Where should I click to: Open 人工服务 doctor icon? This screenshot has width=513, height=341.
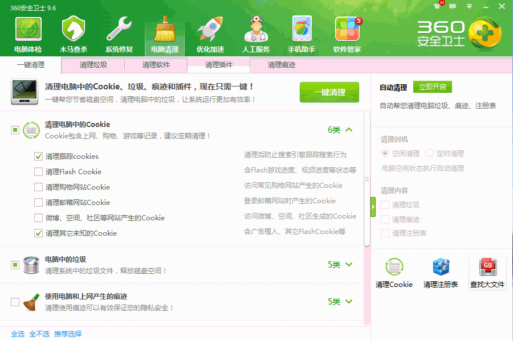coord(256,28)
